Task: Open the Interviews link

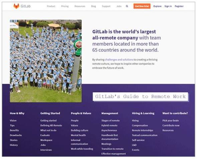Action: click(46, 150)
